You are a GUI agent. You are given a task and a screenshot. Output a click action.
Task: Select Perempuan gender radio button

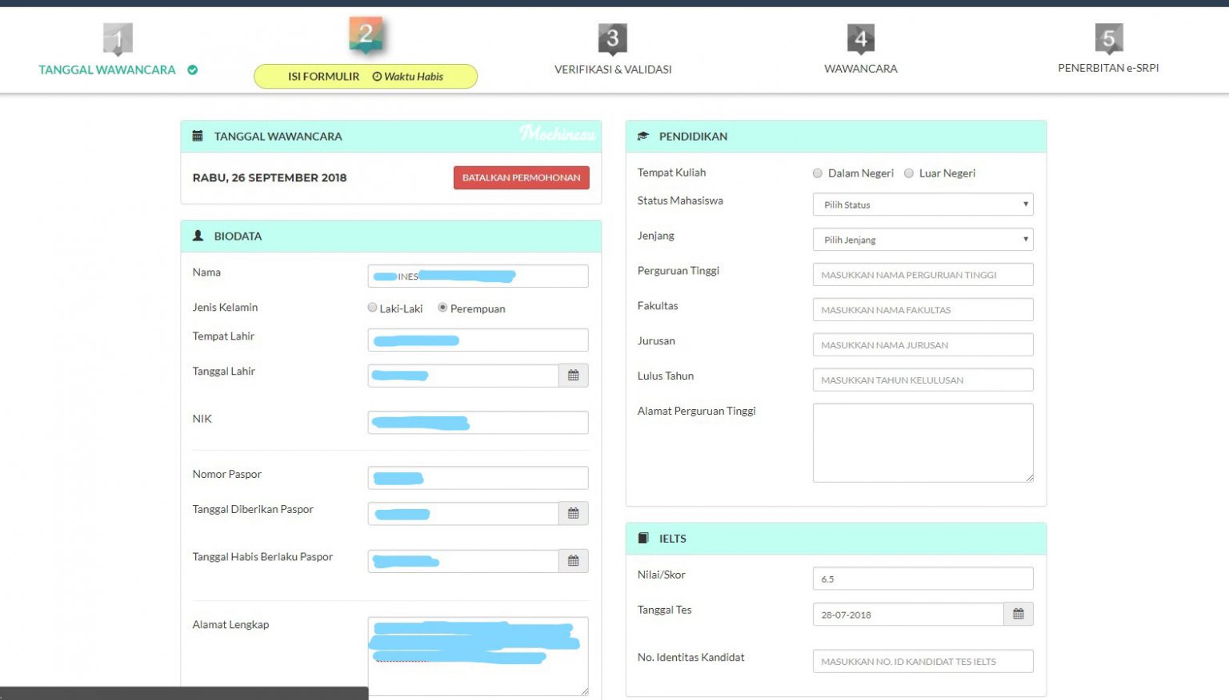click(x=442, y=308)
